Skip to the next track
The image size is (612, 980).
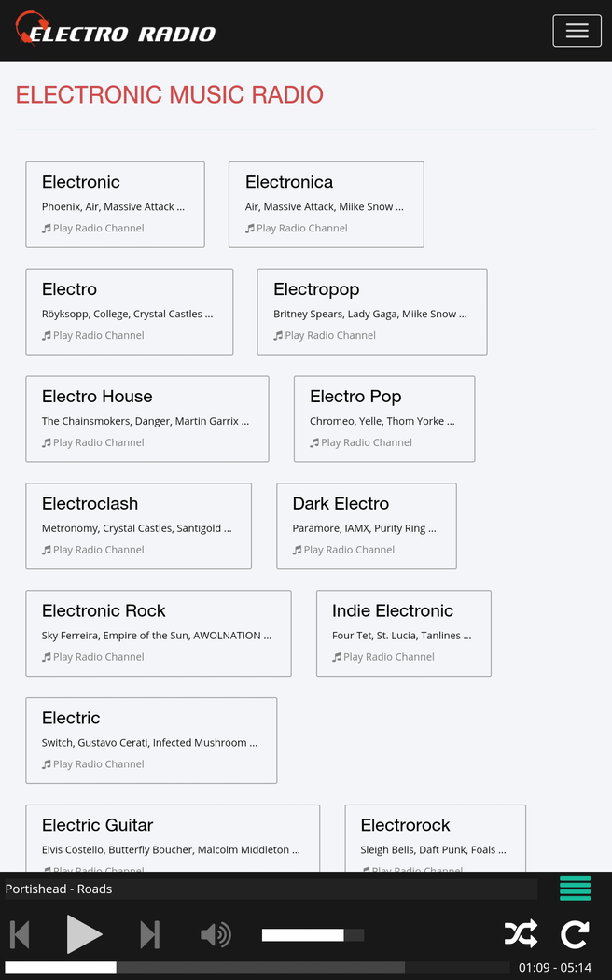tap(149, 934)
